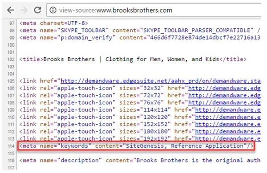Screen dimensions: 267x173
Task: Open the 32x32 apple-touch-icon link
Action: 224,88
